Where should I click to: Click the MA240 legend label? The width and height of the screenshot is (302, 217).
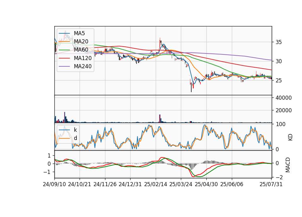click(83, 66)
